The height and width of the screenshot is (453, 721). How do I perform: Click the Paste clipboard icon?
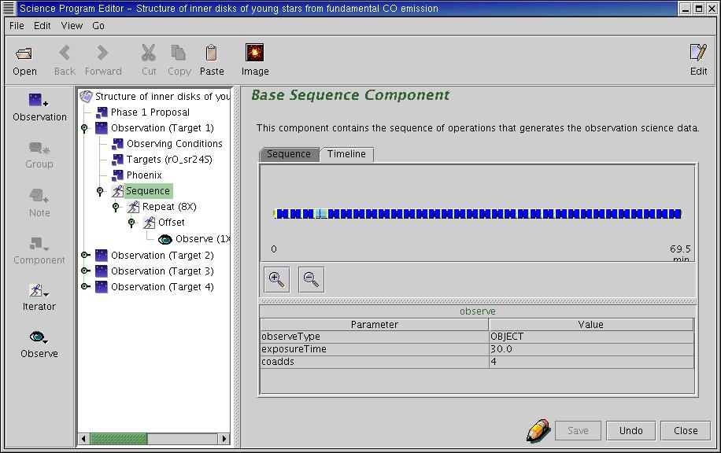tap(212, 53)
